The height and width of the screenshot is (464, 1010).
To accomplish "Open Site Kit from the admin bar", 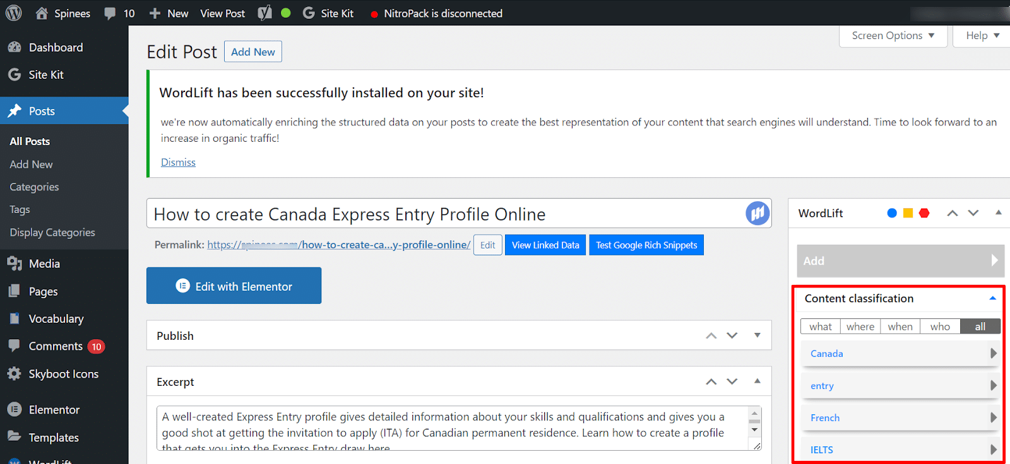I will coord(328,13).
